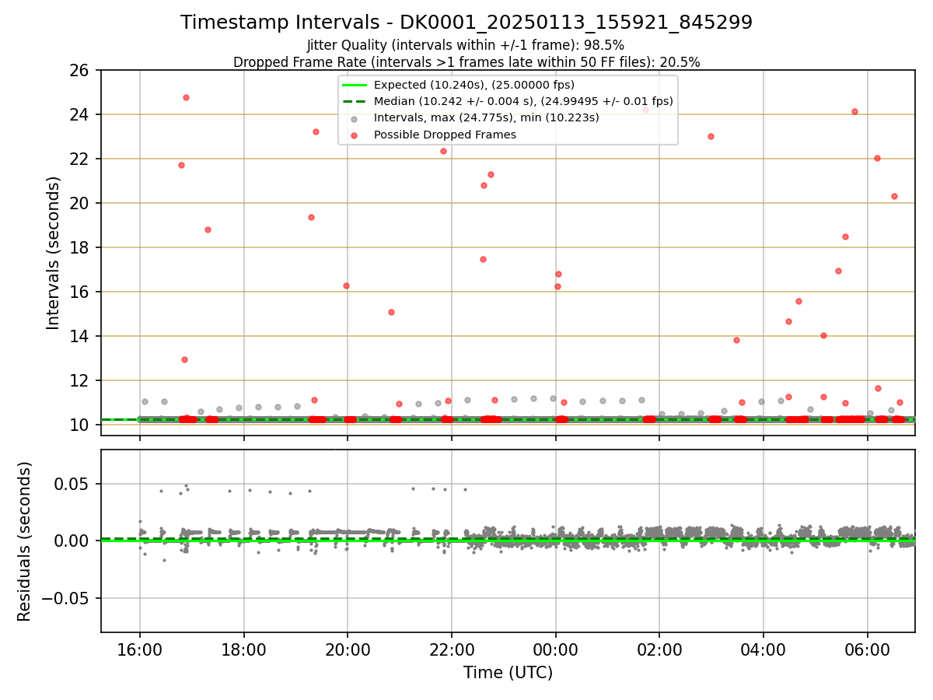Click the highest red dropped-frame point near 24.8 seconds
Image resolution: width=933 pixels, height=700 pixels.
[x=186, y=97]
